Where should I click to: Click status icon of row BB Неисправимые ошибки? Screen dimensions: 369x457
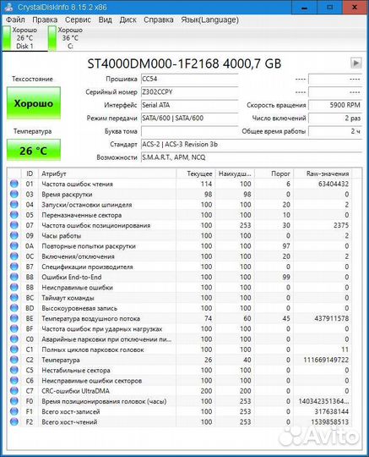click(14, 287)
